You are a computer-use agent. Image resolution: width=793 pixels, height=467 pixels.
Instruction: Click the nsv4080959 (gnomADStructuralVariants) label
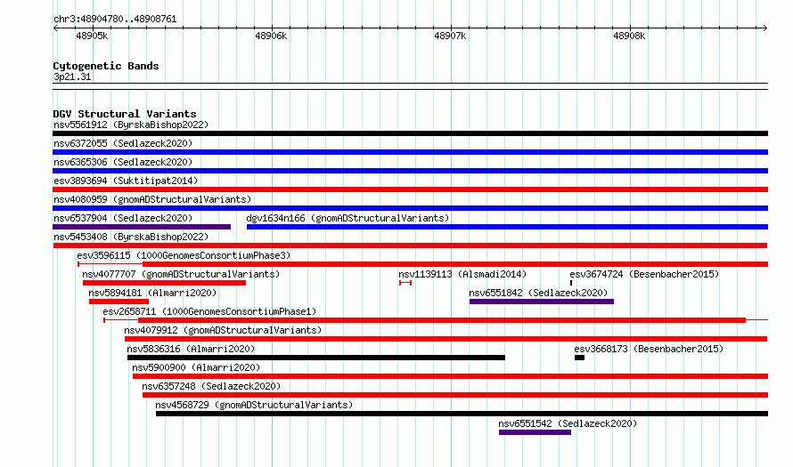tap(152, 199)
